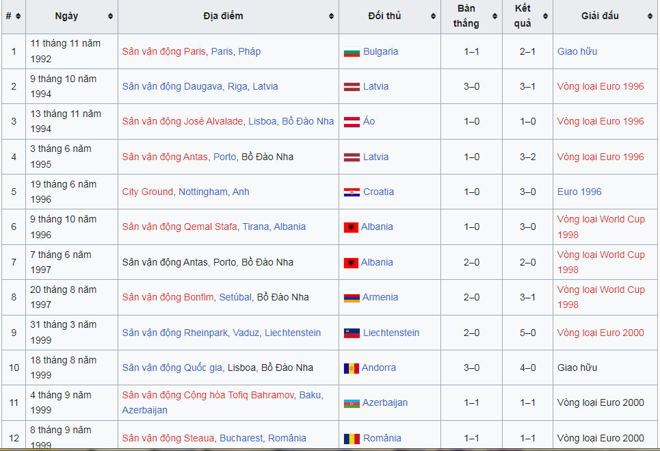Viewport: 660px width, 451px height.
Task: Sort by Địa điểm column sort arrows
Action: [x=331, y=16]
